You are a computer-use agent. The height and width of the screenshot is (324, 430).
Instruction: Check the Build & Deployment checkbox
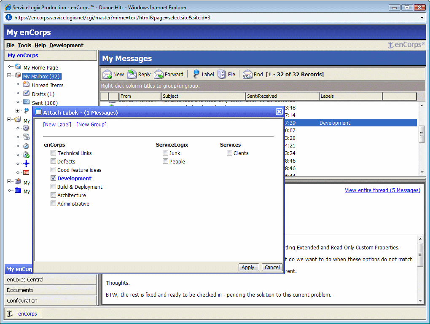(54, 186)
